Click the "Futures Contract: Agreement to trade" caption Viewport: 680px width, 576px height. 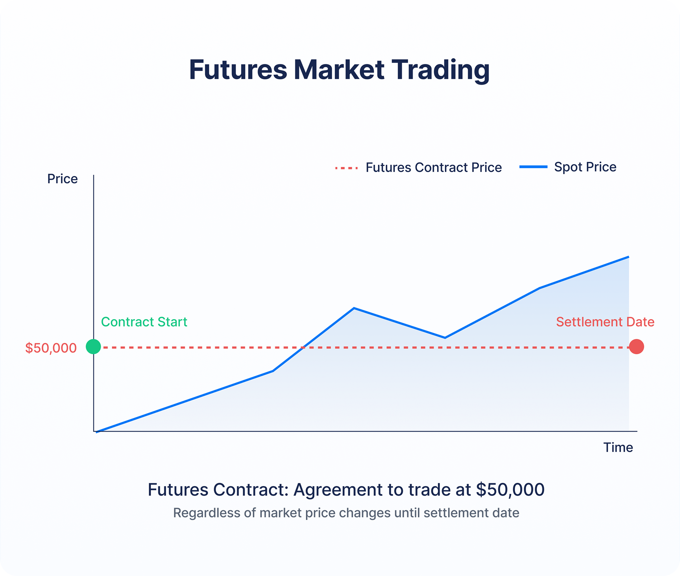pos(346,490)
